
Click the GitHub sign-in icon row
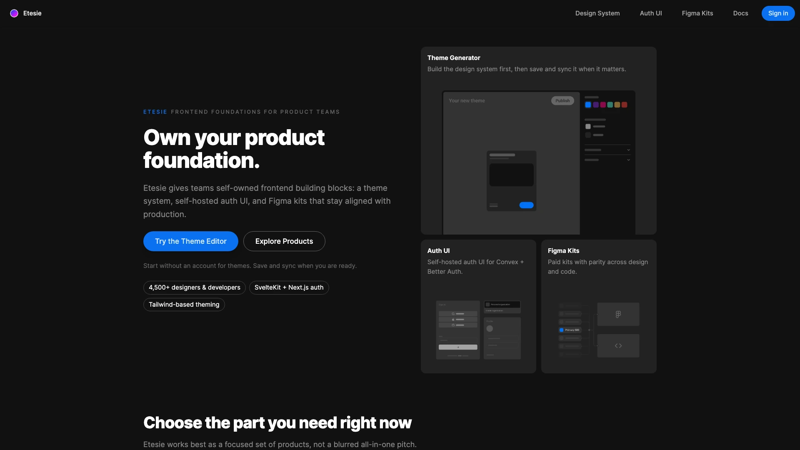tap(458, 325)
